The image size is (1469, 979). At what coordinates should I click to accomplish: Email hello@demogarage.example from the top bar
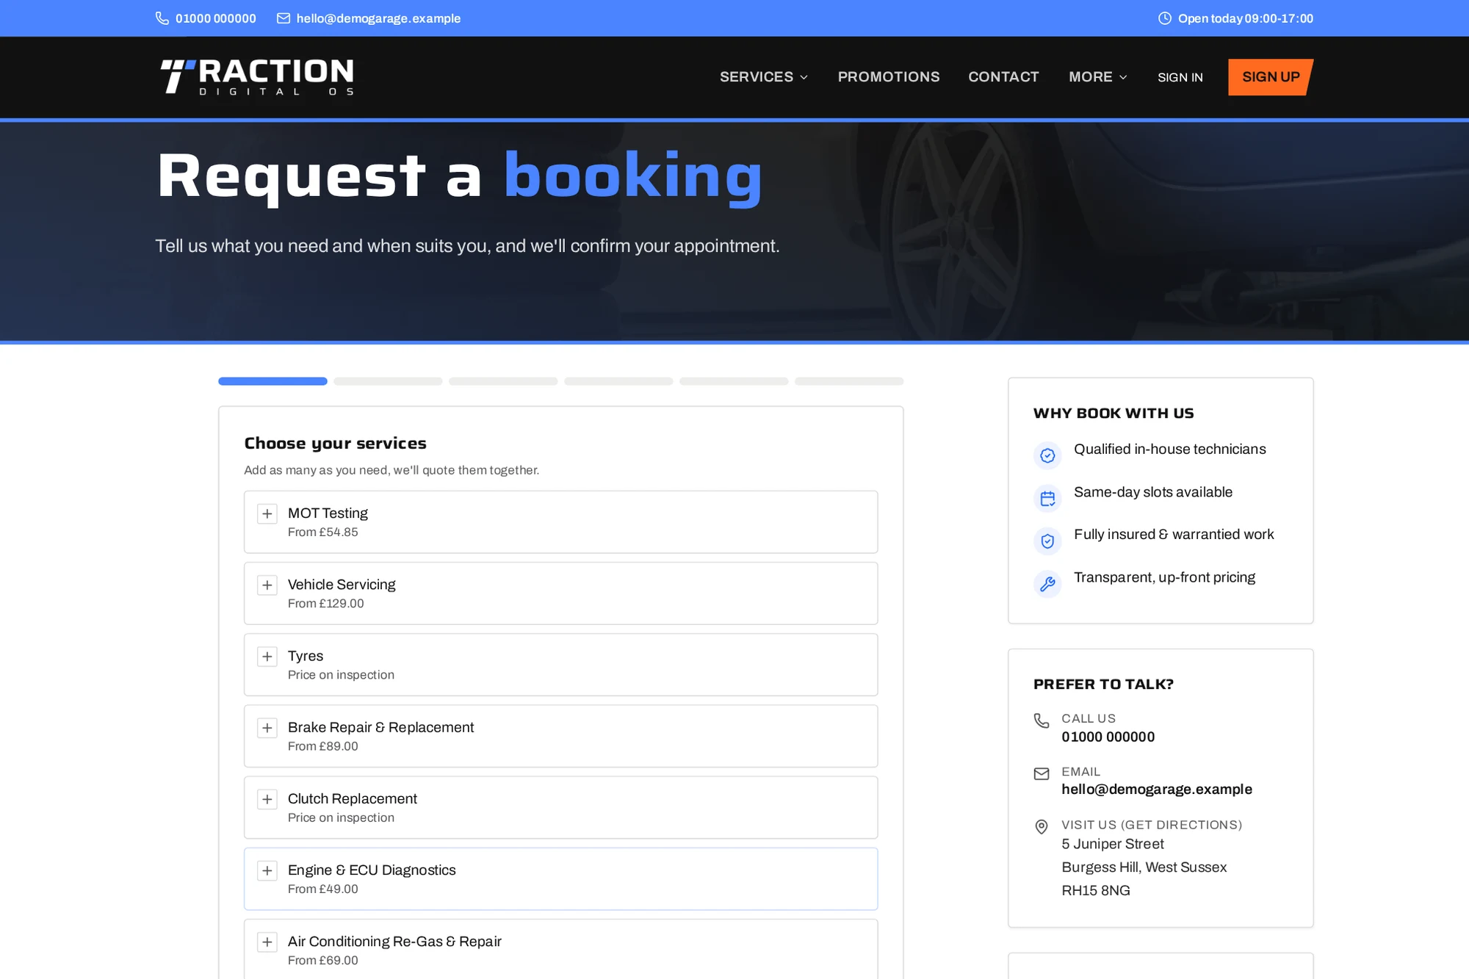(379, 18)
